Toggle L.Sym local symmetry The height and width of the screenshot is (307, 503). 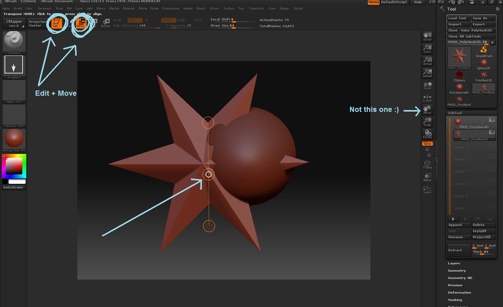point(427,98)
